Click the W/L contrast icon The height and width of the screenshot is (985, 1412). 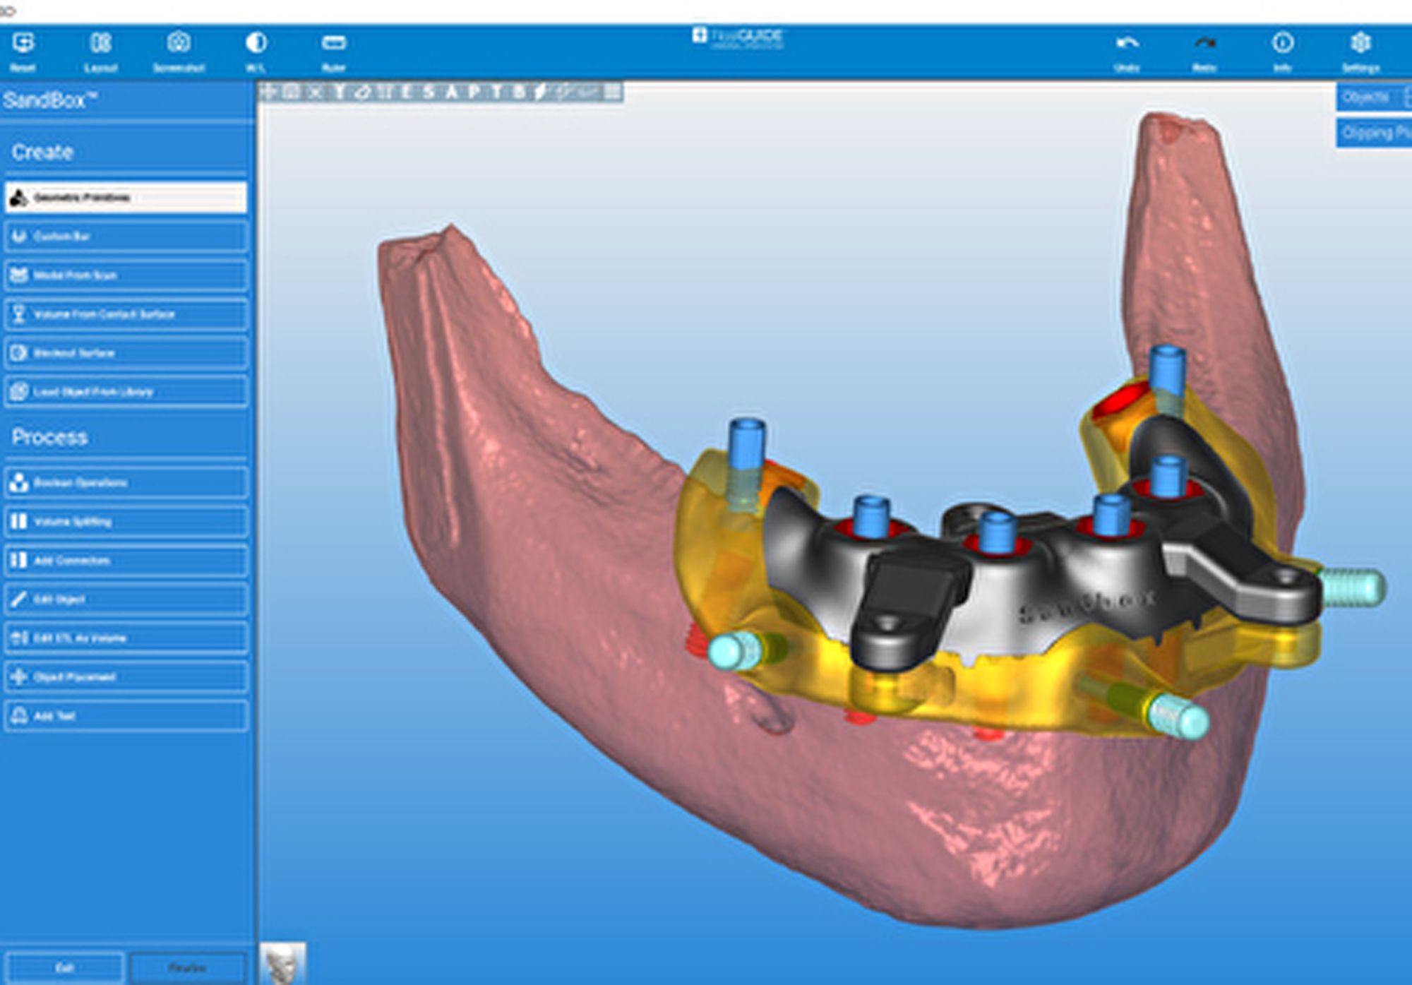[x=256, y=44]
